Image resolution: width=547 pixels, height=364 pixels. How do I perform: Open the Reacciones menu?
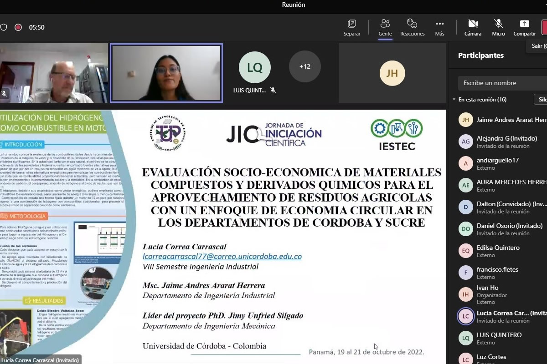[x=413, y=28]
